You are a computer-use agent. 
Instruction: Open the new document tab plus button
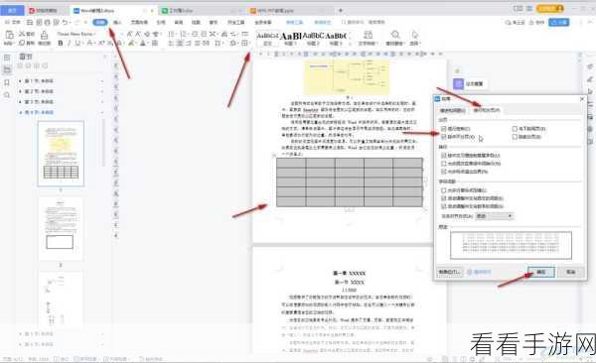[x=340, y=10]
